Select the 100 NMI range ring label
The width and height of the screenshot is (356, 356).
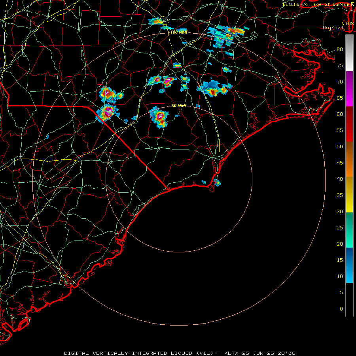(x=179, y=32)
